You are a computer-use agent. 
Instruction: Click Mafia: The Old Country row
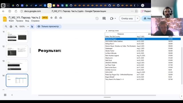pyautogui.click(x=143, y=37)
